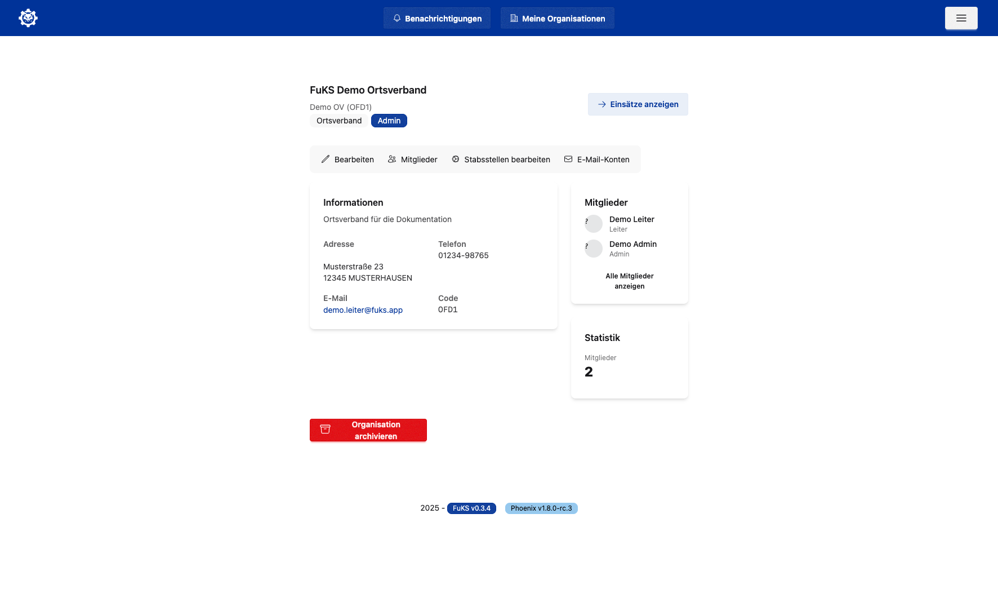Viewport: 998px width, 589px height.
Task: Click Einsätze anzeigen
Action: 638,104
